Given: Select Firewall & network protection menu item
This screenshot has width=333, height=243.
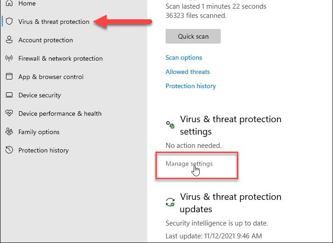Looking at the screenshot, I should click(60, 58).
